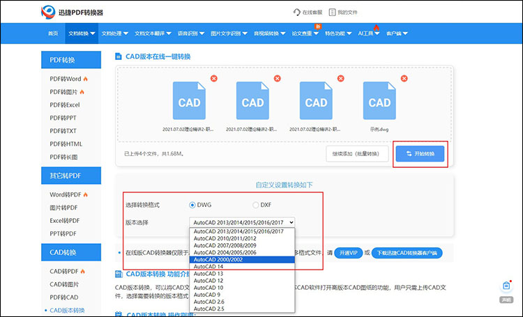Choose AutoCAD 2000/2002 from list

(242, 259)
